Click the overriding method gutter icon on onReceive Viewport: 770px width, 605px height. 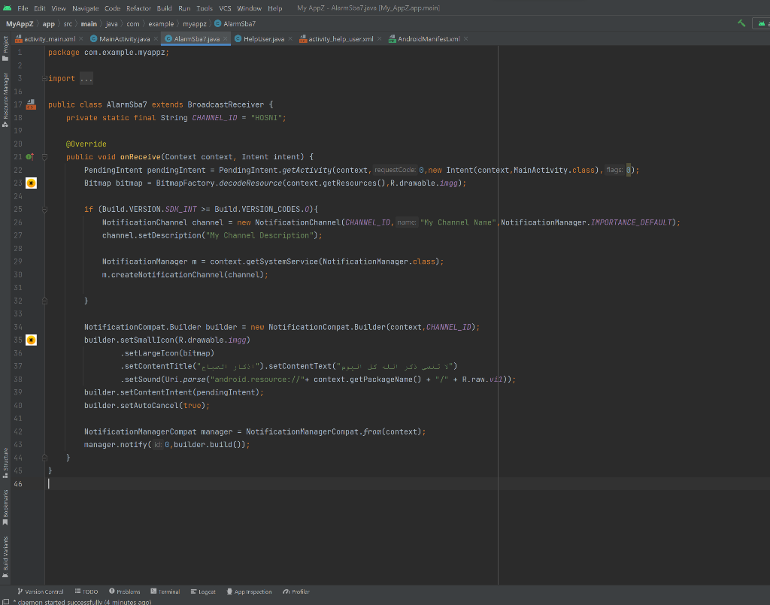(31, 156)
